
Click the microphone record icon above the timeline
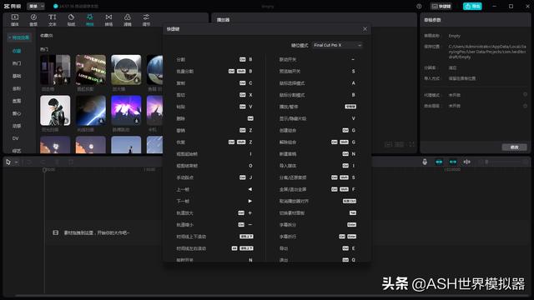coord(425,162)
